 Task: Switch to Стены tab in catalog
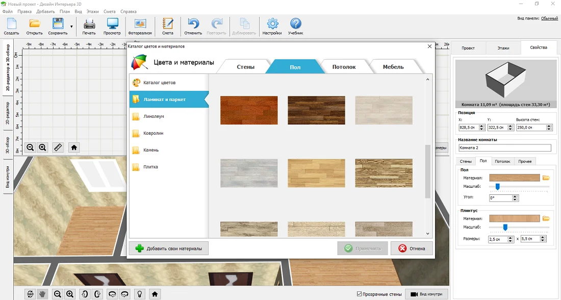pyautogui.click(x=245, y=67)
